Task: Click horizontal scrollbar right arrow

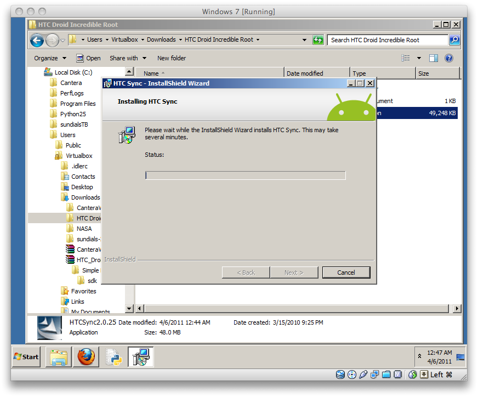Action: point(457,309)
